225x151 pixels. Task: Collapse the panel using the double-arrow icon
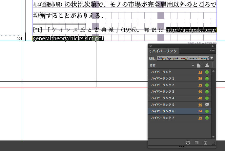[213, 46]
